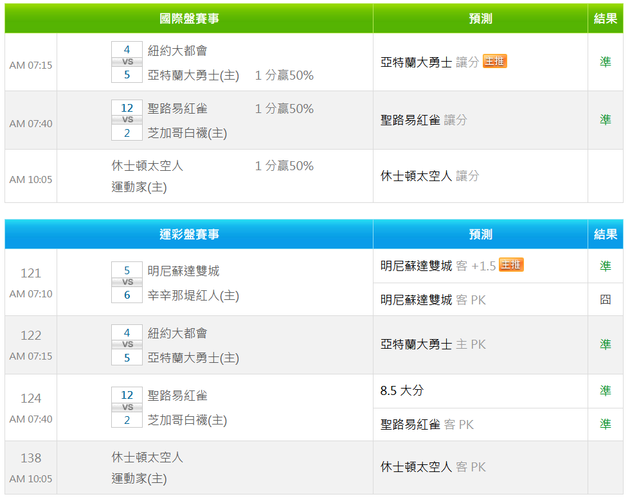
Task: Click the prediction 聖路易紅雀 客 PK
Action: 427,425
